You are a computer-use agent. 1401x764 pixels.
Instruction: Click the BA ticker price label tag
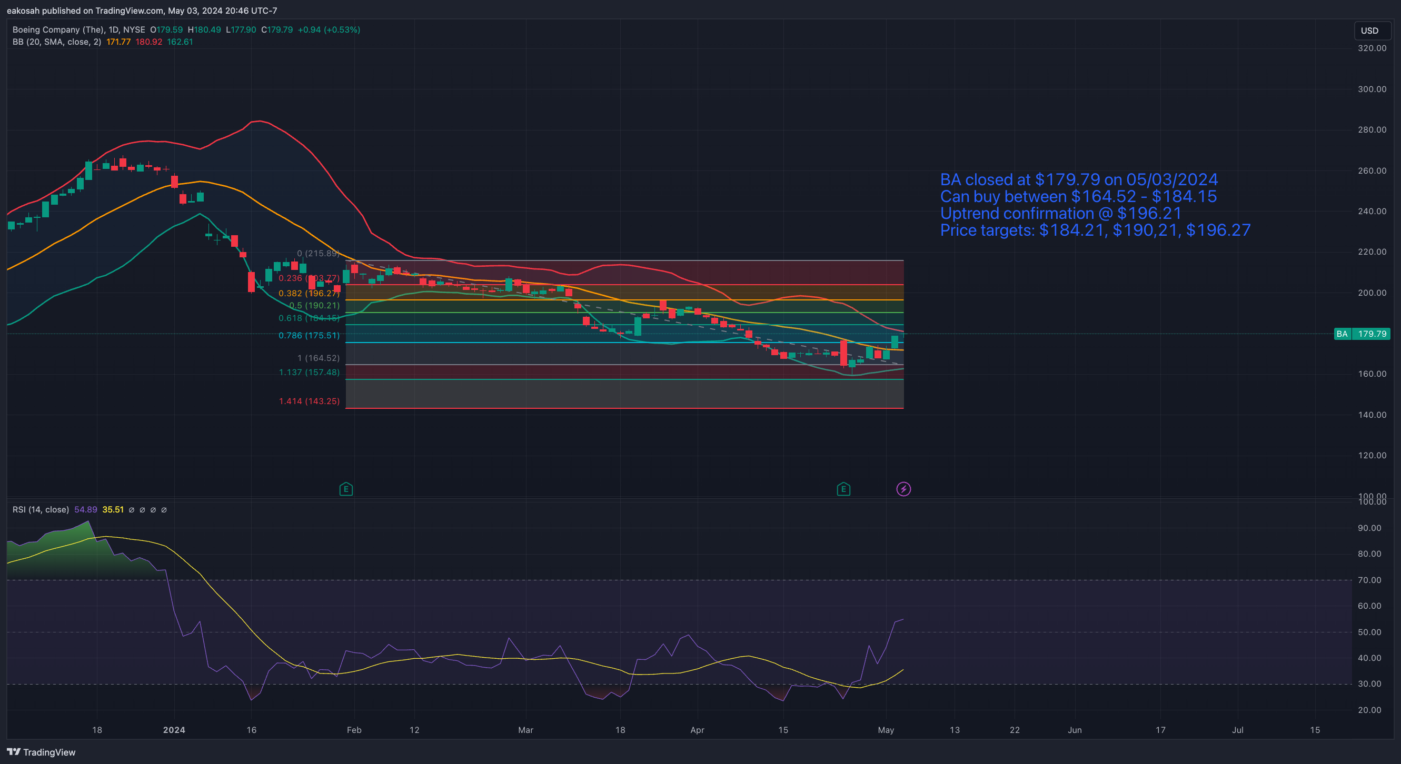pos(1342,334)
